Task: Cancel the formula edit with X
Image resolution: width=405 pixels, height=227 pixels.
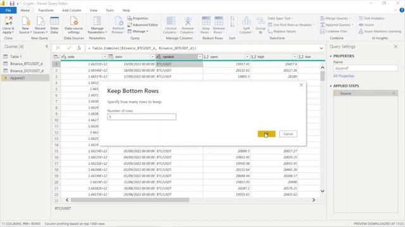Action: (x=58, y=48)
